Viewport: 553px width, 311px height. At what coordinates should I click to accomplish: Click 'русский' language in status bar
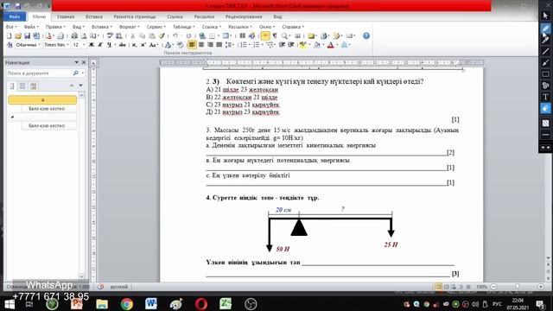coord(119,287)
